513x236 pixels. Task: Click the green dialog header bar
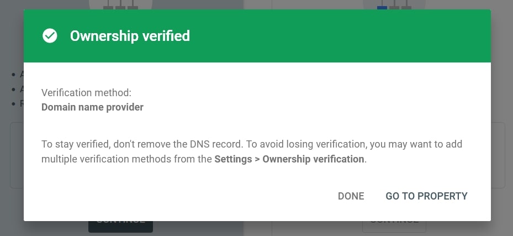click(331, 36)
